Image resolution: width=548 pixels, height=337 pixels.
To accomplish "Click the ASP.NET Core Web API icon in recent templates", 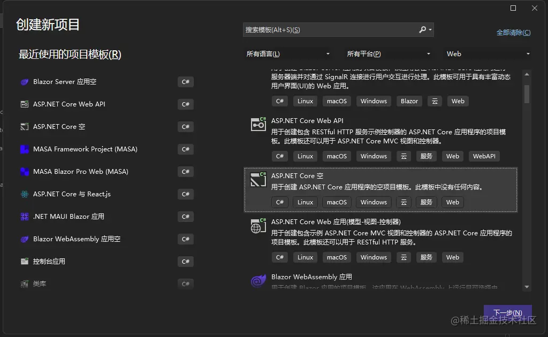I will pos(25,104).
